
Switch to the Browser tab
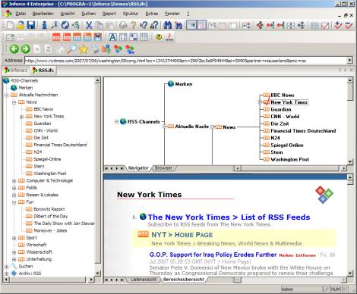pos(163,168)
